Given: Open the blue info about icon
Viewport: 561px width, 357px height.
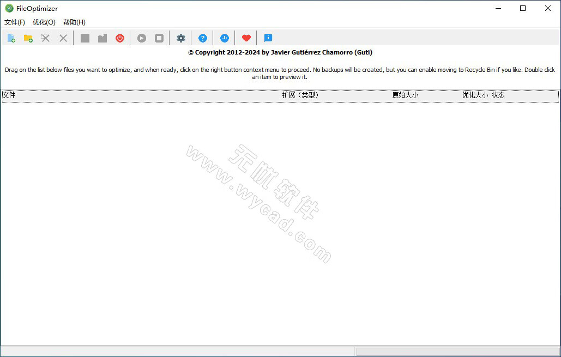Looking at the screenshot, I should click(268, 38).
